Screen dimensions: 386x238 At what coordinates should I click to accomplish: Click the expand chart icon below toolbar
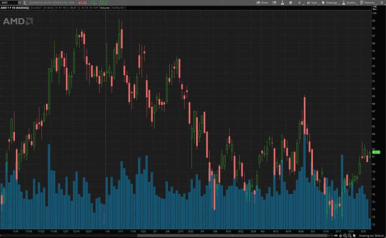pos(375,8)
